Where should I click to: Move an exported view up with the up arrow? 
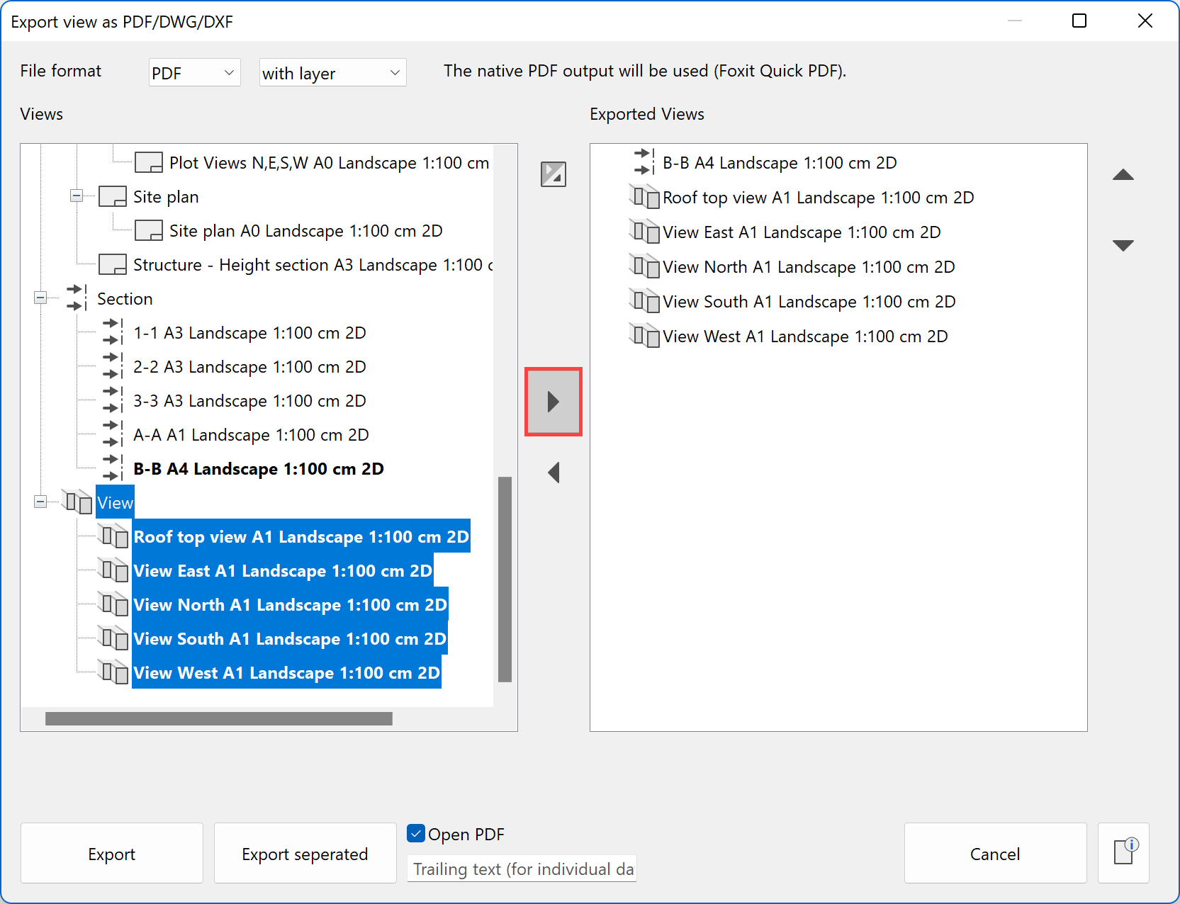coord(1123,175)
